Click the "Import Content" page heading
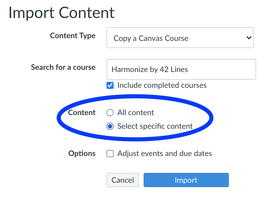This screenshot has height=204, width=278. (x=61, y=13)
